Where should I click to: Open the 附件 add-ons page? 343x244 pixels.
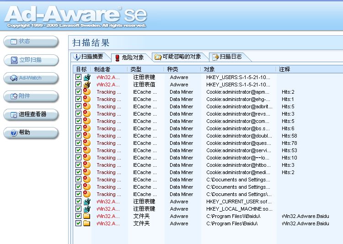tap(31, 96)
